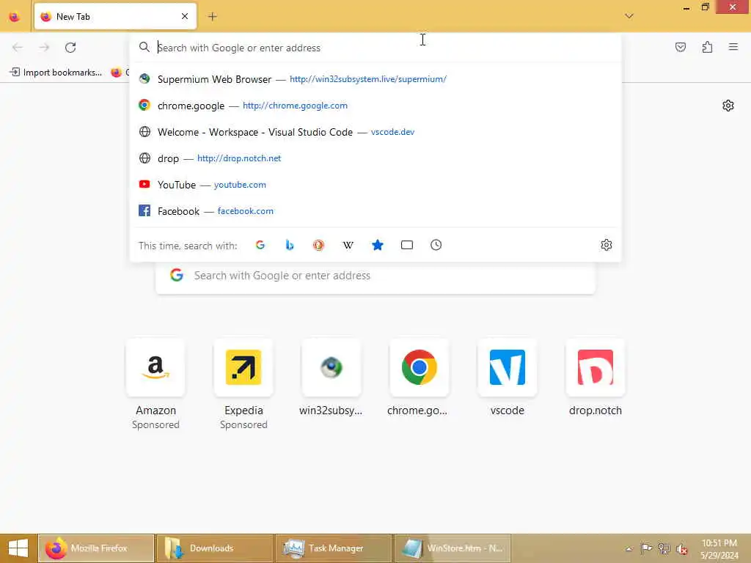Open network tray icon

(664, 548)
